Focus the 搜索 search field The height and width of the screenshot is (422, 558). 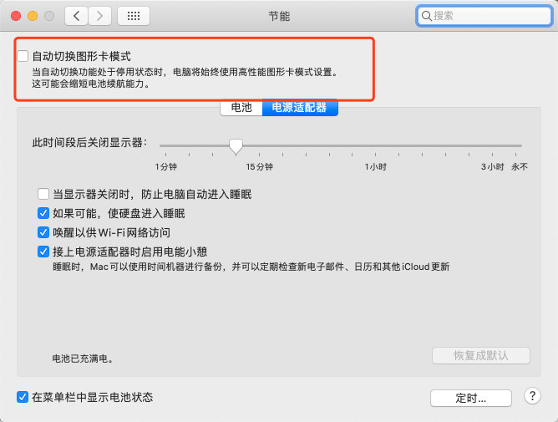[x=484, y=16]
